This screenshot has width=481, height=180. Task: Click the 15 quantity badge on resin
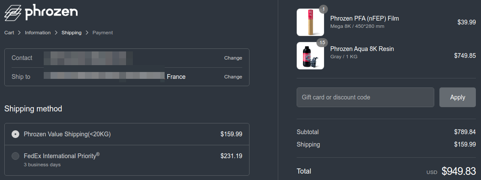pyautogui.click(x=323, y=42)
